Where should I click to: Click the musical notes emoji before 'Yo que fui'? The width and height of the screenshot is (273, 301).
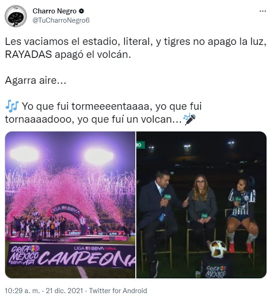tap(12, 106)
